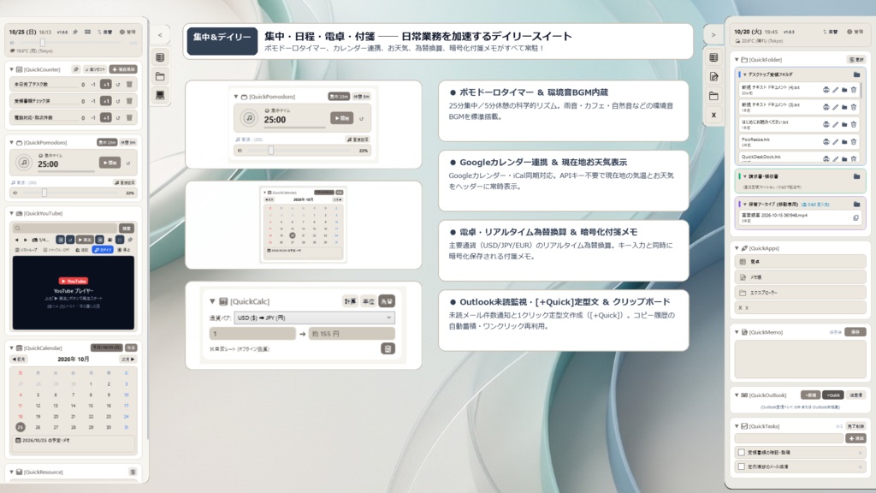Collapse the QuickFolder section
The image size is (876, 493).
tap(737, 59)
